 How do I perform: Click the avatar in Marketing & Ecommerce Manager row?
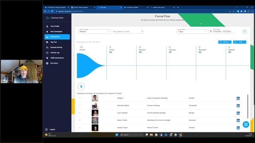click(x=95, y=120)
